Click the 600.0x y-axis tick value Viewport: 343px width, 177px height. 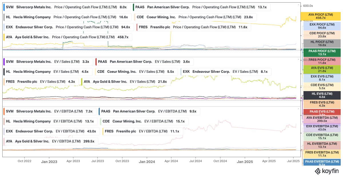(308, 6)
